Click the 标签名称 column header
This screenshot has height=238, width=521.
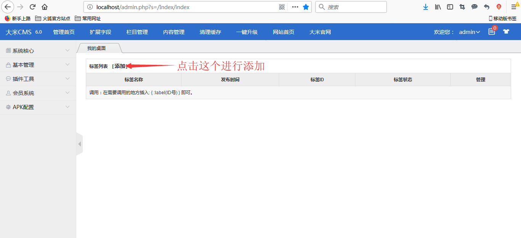[133, 80]
